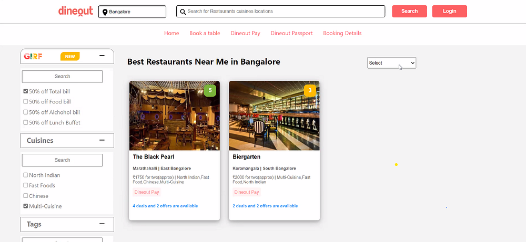Viewport: 526px width, 242px height.
Task: Check the Chinese cuisine filter
Action: 25,195
